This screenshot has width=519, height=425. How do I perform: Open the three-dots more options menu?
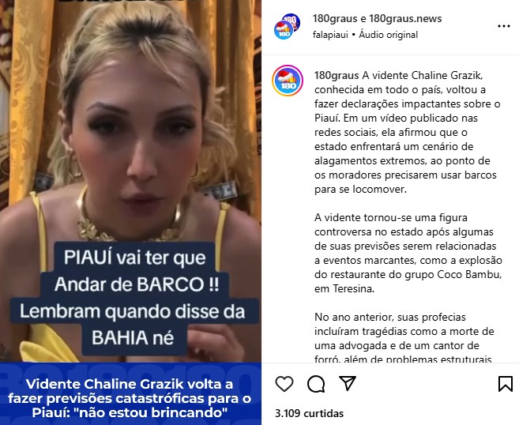click(x=504, y=26)
